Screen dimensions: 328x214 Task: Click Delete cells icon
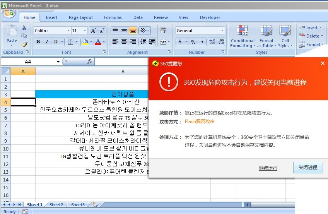(302, 36)
